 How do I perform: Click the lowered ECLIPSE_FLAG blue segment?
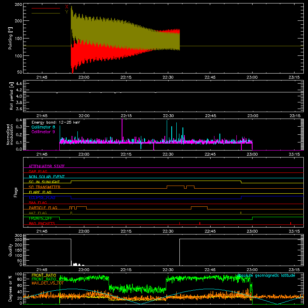point(156,199)
